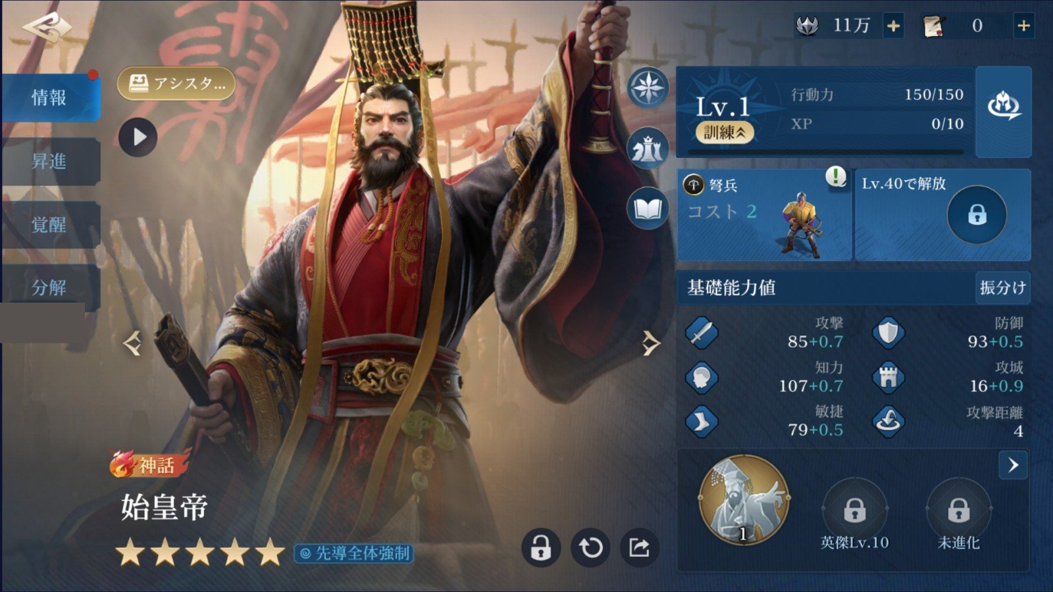Select the 弩兵 troop type card

(x=764, y=214)
